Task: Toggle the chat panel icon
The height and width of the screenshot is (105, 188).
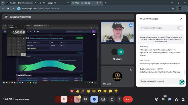Action: [170, 99]
